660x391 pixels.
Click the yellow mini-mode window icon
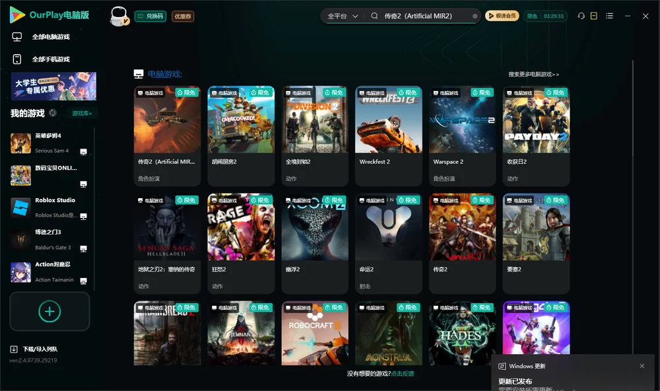pyautogui.click(x=594, y=16)
